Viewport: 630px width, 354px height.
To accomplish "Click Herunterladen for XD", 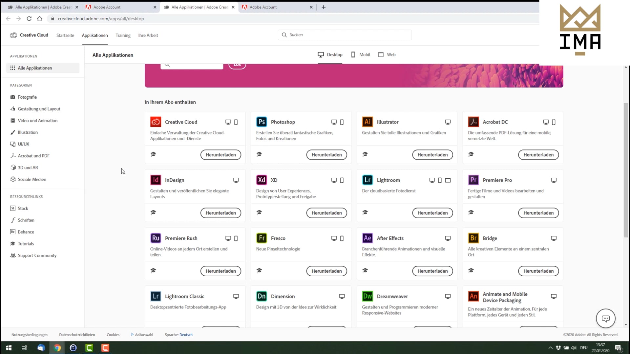I will [326, 213].
